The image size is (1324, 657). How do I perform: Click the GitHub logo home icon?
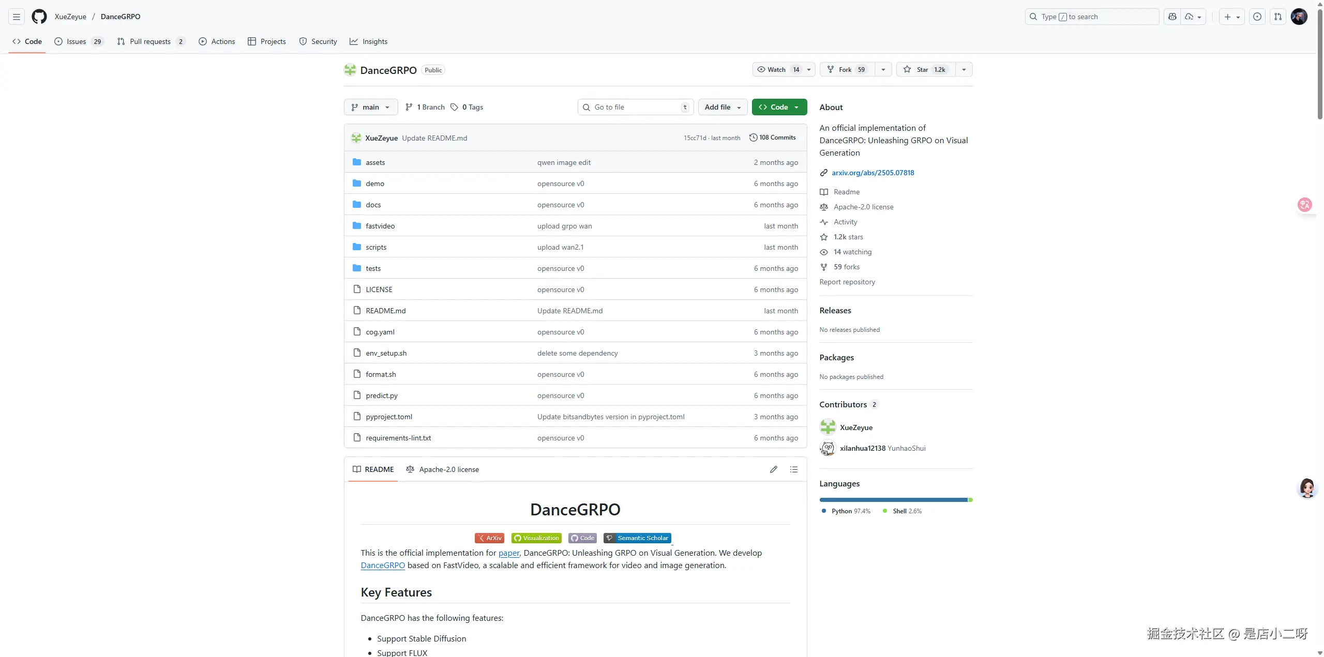(x=39, y=17)
